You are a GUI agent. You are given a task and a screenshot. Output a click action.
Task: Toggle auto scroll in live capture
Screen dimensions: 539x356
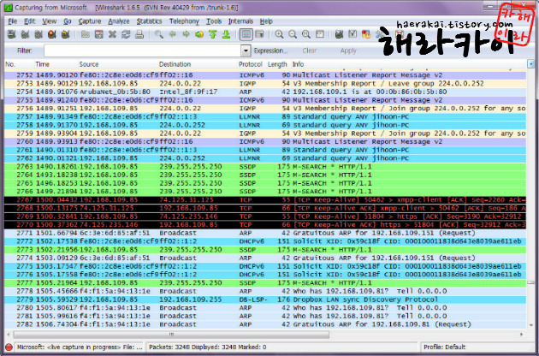pos(259,34)
